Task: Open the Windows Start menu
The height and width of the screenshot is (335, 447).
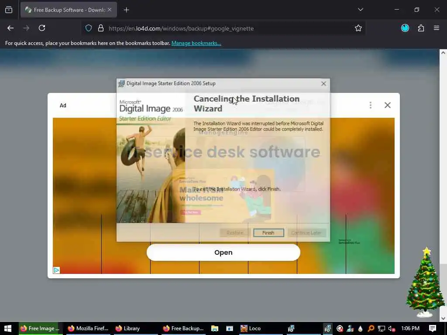Action: pyautogui.click(x=8, y=328)
